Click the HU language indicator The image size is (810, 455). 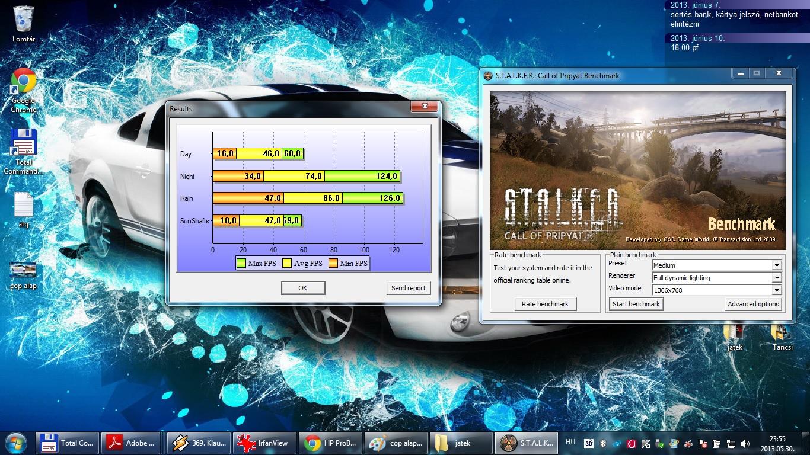click(x=570, y=442)
